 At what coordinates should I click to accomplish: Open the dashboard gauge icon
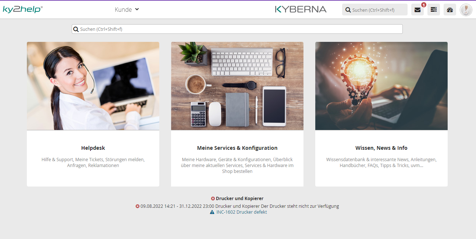450,10
